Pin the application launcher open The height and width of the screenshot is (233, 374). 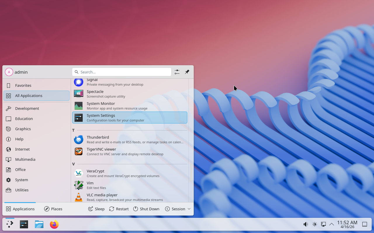[187, 72]
